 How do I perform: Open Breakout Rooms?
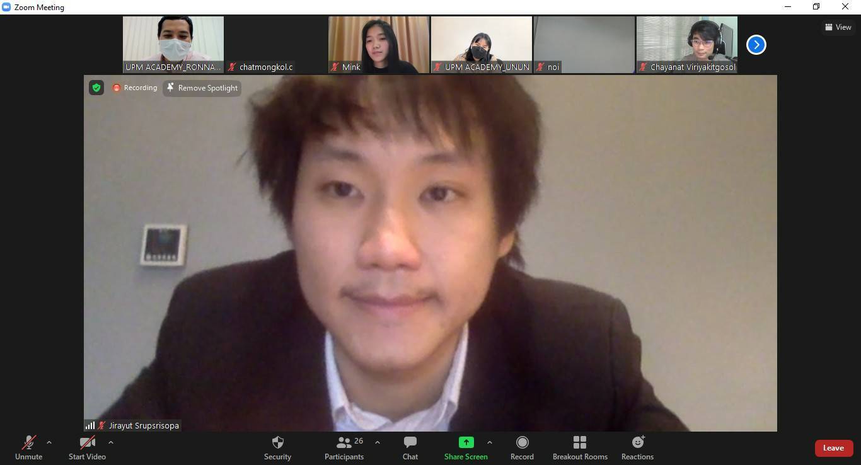[580, 448]
